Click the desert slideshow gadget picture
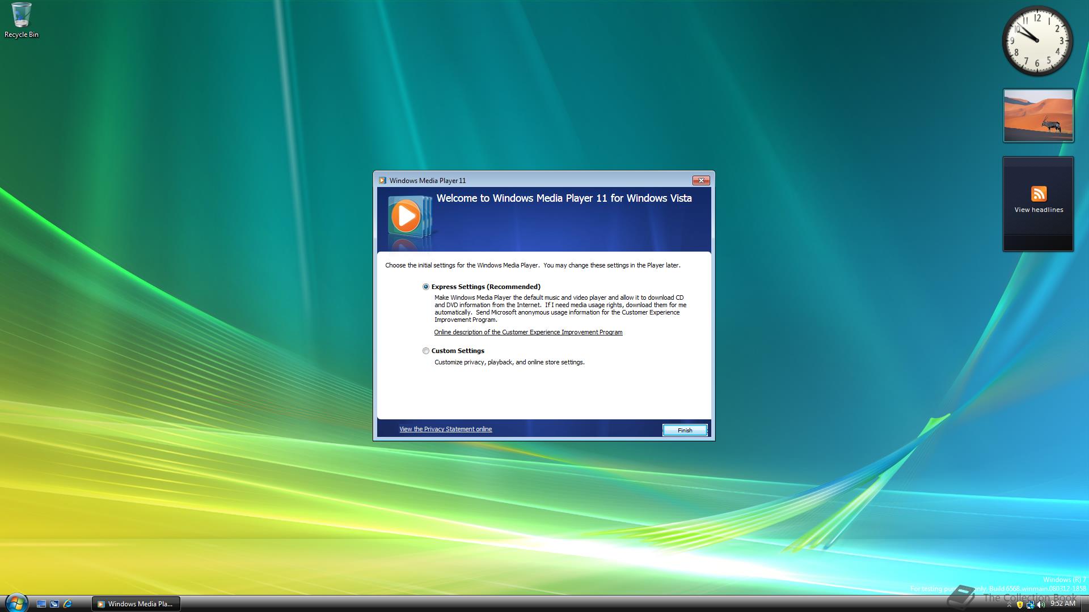 coord(1038,116)
